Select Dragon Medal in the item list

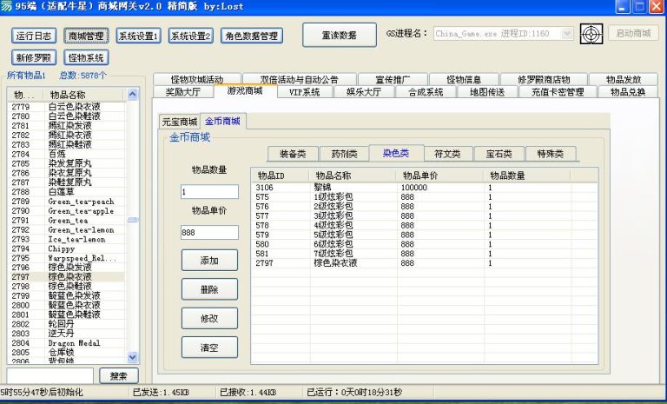(73, 343)
